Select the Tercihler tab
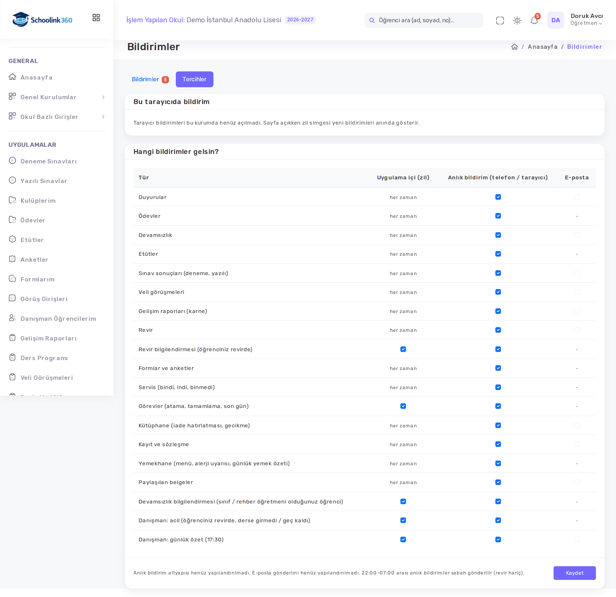Viewport: 616px width, 597px height. click(194, 79)
